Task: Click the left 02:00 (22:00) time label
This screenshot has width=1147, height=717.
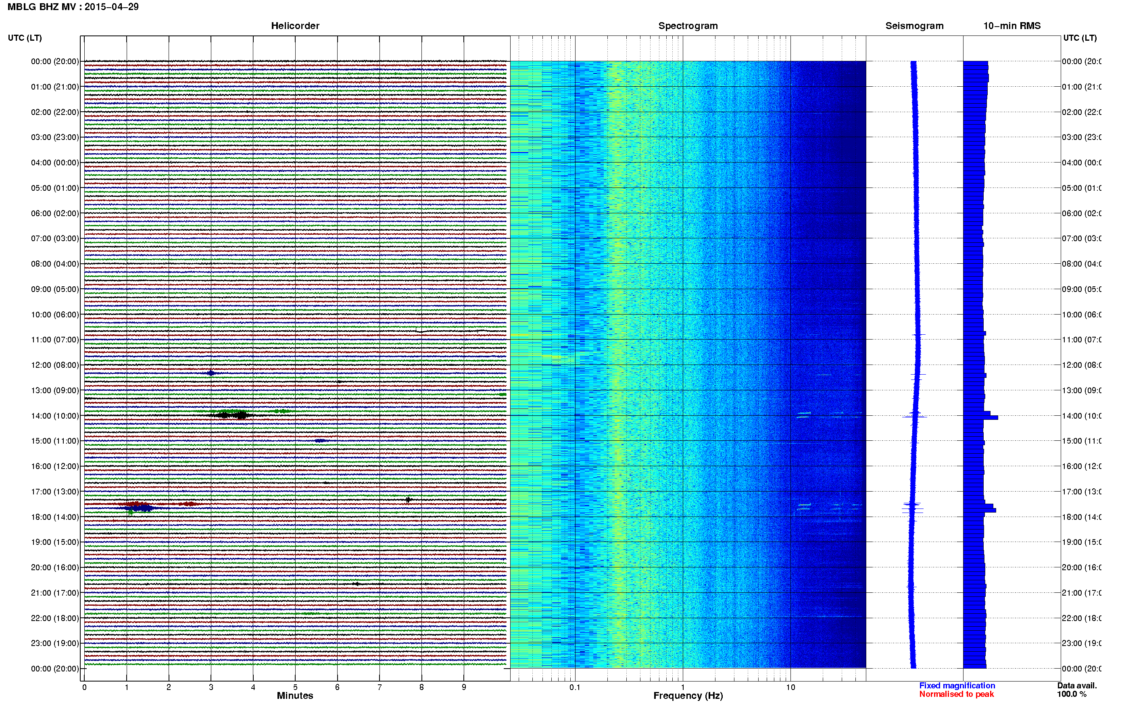Action: (55, 113)
